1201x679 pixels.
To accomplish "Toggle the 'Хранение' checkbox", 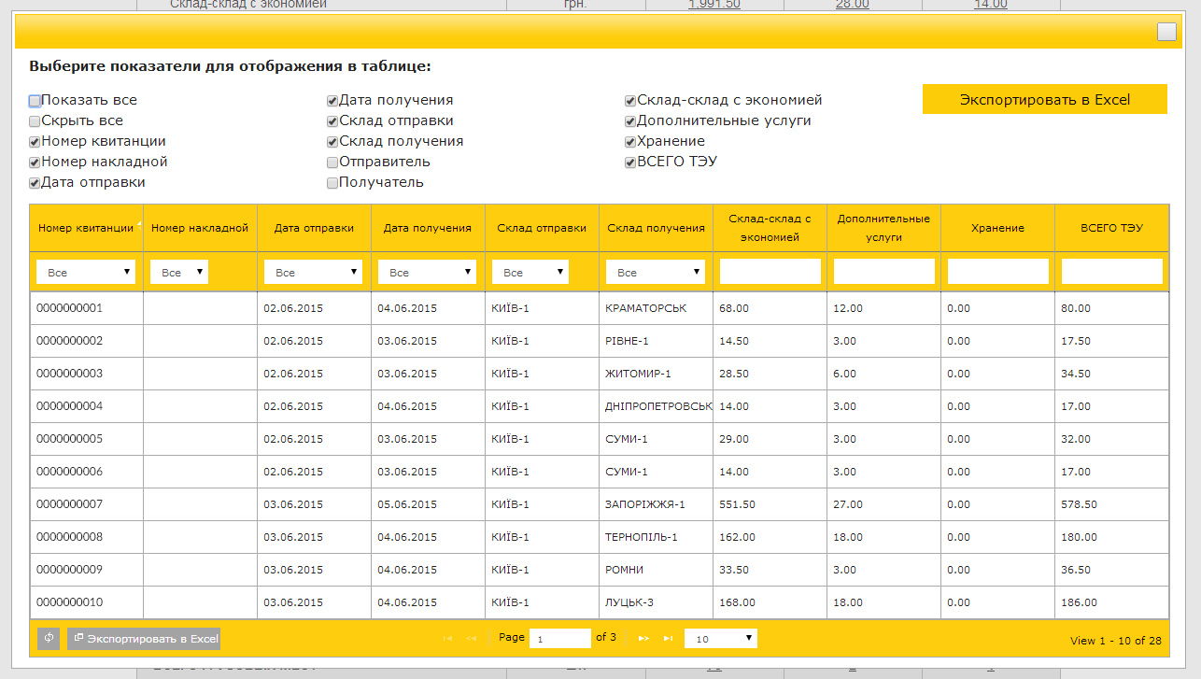I will tap(630, 142).
